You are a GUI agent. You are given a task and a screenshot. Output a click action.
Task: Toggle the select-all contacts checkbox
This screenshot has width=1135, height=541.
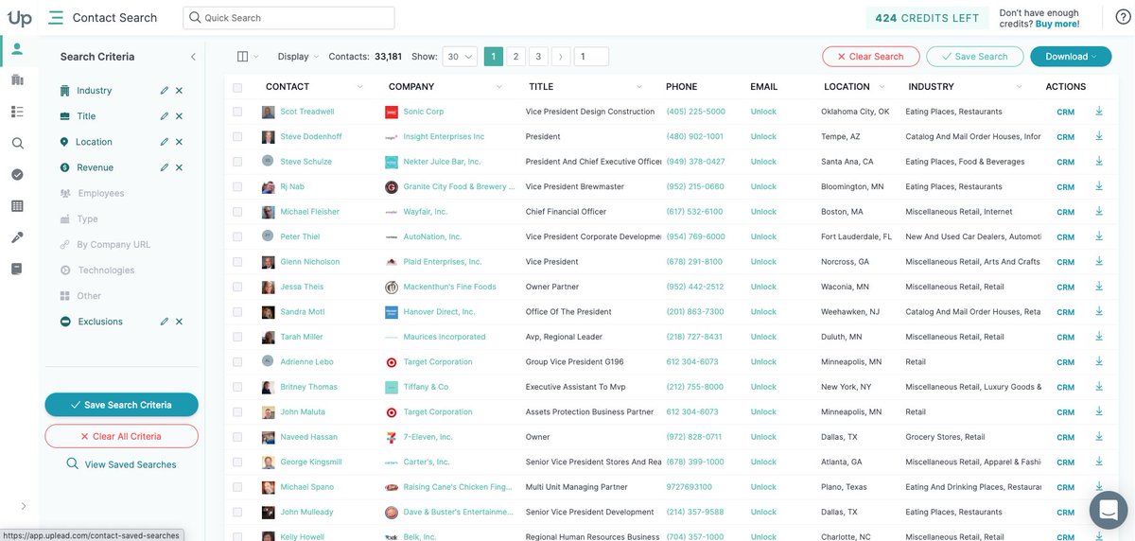237,87
